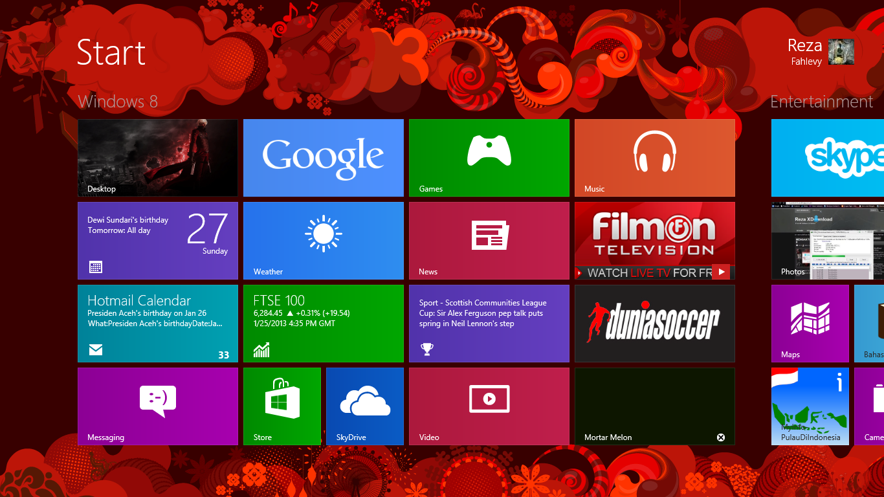Click the envelope icon on Hotmail tile
The image size is (884, 497).
click(x=96, y=350)
